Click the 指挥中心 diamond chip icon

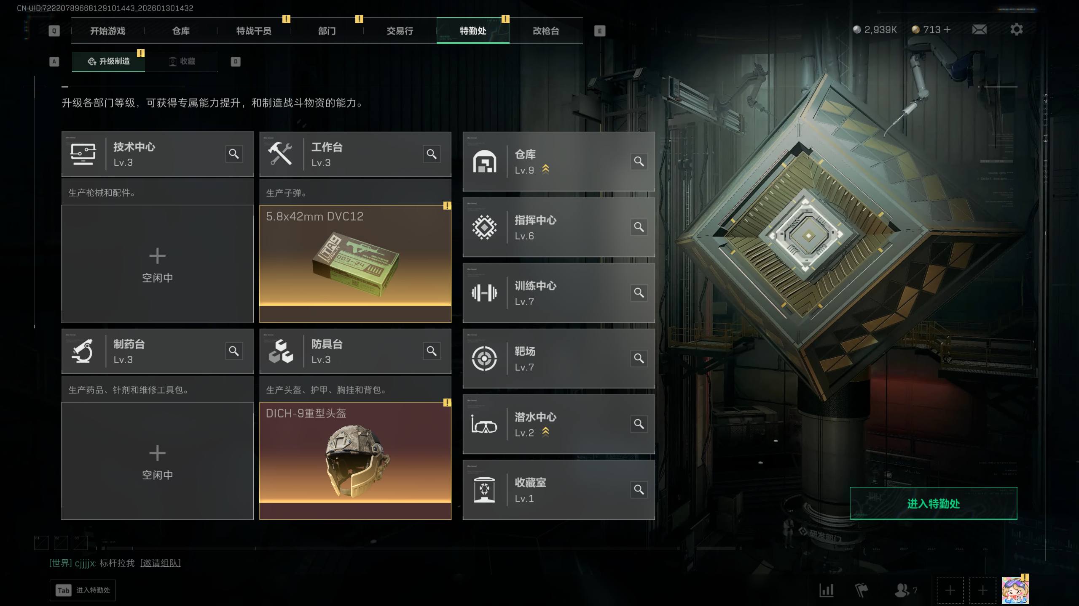tap(484, 227)
